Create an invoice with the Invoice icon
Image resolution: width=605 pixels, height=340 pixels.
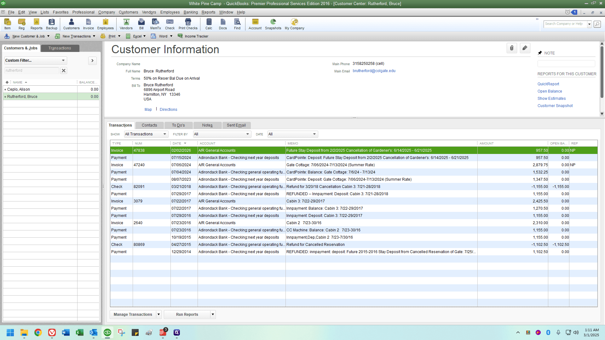click(x=89, y=24)
